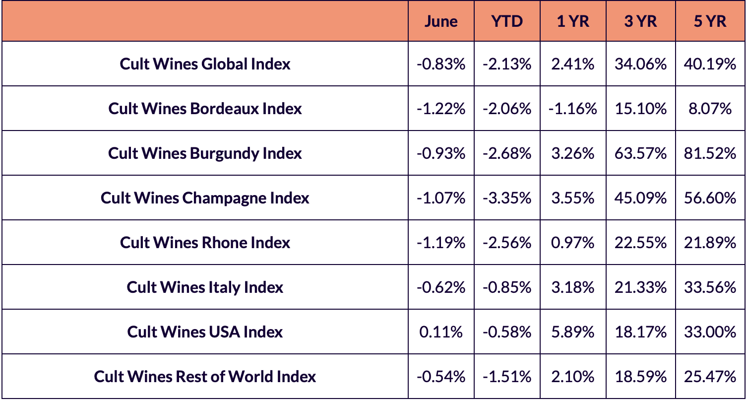The width and height of the screenshot is (746, 401).
Task: Click the Cult Wines Italy Index label
Action: point(205,287)
